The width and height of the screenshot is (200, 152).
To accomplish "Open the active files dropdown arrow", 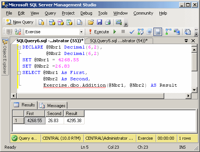I will [186, 41].
